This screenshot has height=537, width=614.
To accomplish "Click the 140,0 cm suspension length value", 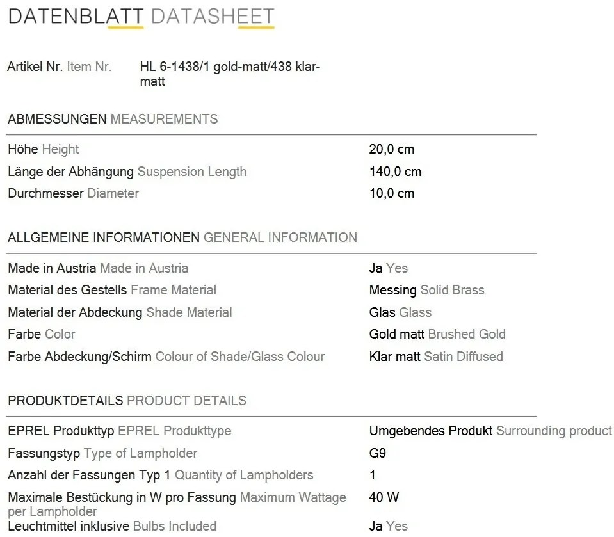I will 395,172.
